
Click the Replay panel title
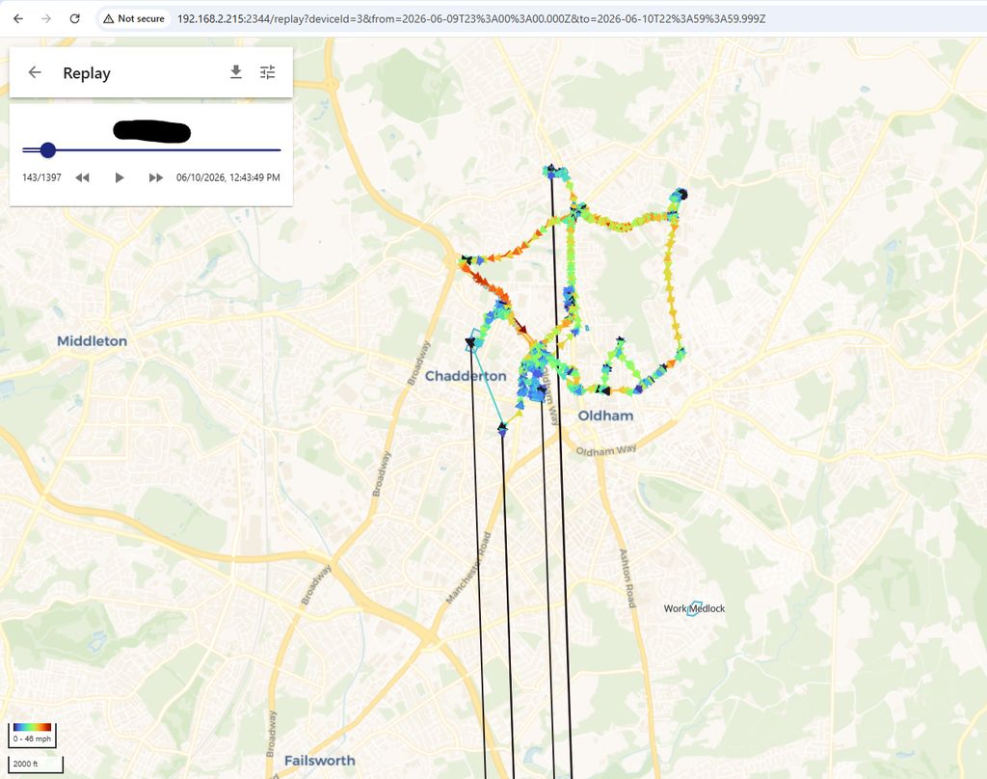(87, 73)
